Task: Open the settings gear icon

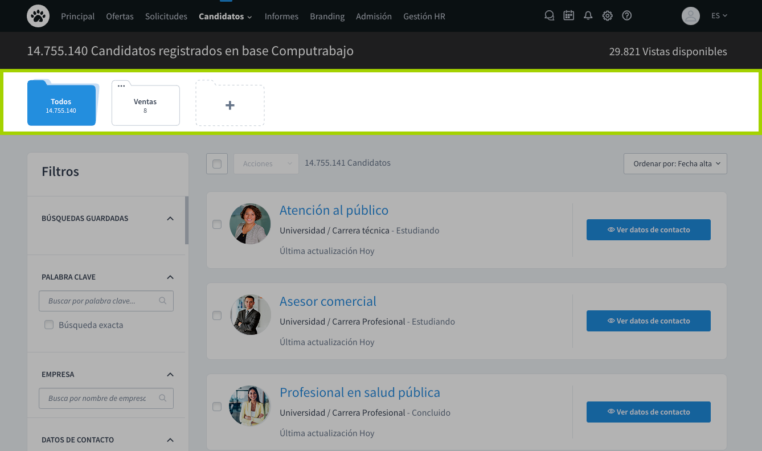Action: (x=608, y=16)
